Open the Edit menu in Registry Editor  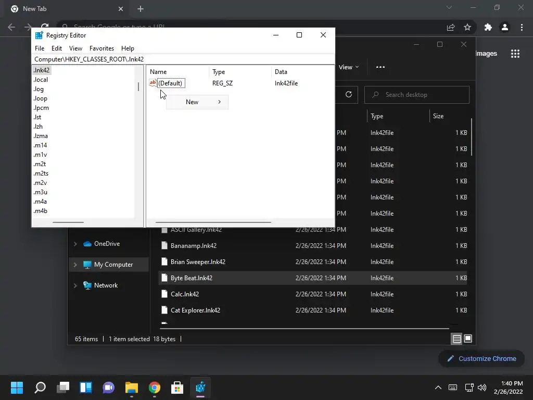pos(56,48)
